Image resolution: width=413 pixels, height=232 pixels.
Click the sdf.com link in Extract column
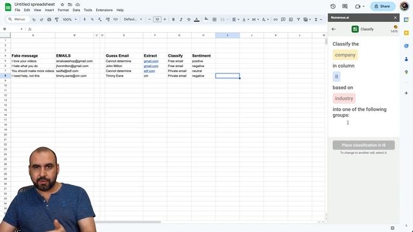click(x=149, y=71)
